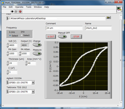This screenshot has height=109, width=125.
Task: Click the C (uF) stepper arrows
Action: [x=7, y=72]
